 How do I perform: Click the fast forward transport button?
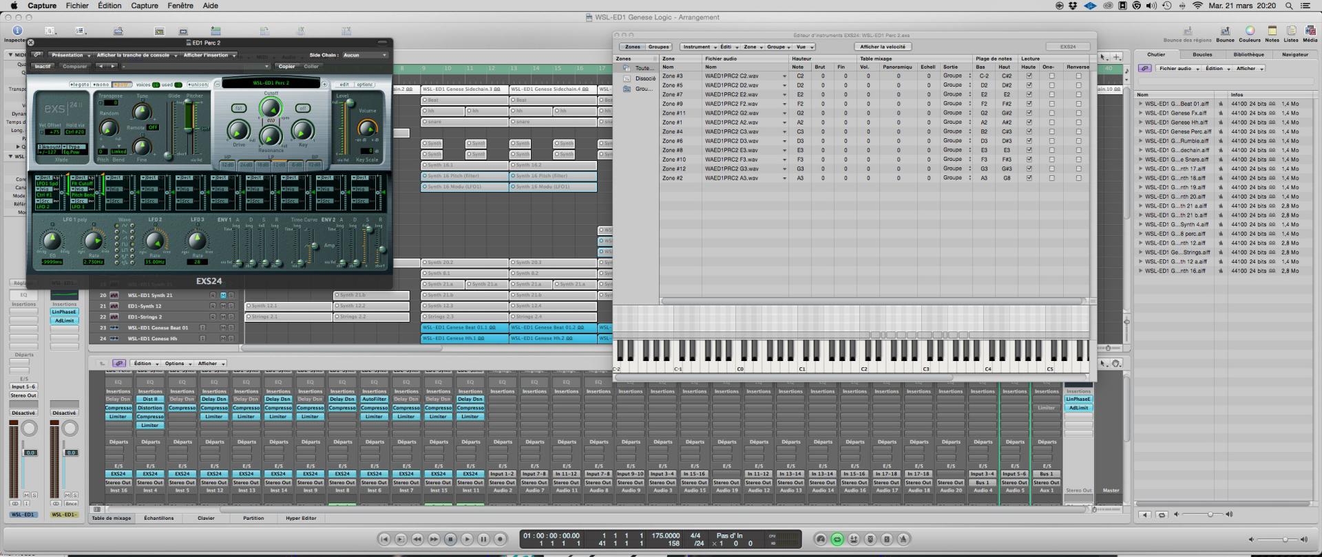click(434, 539)
